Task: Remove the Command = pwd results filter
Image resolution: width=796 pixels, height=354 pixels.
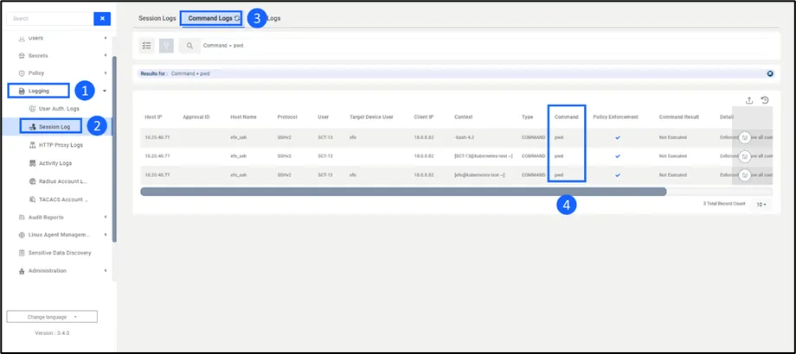Action: tap(770, 73)
